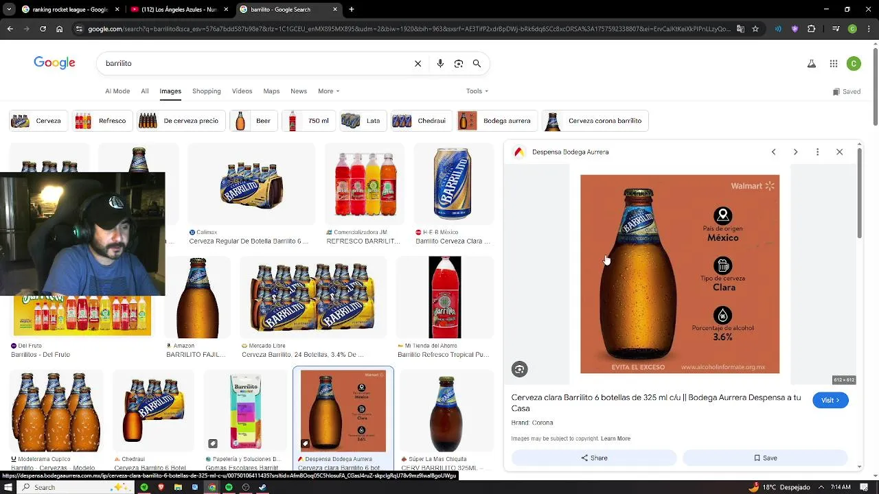The width and height of the screenshot is (879, 494).
Task: Switch to the Los Ángeles Azules tab
Action: [179, 10]
